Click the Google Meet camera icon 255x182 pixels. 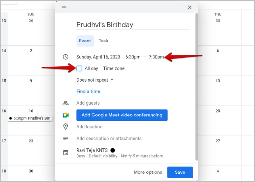point(65,115)
